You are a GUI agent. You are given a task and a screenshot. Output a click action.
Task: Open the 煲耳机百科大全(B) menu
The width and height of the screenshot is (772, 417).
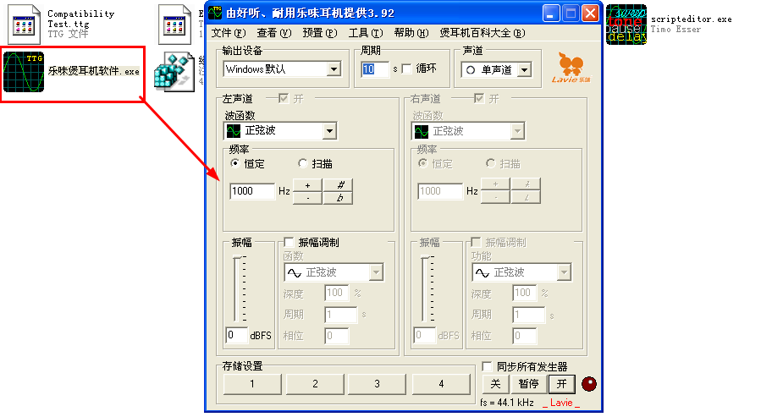[482, 33]
